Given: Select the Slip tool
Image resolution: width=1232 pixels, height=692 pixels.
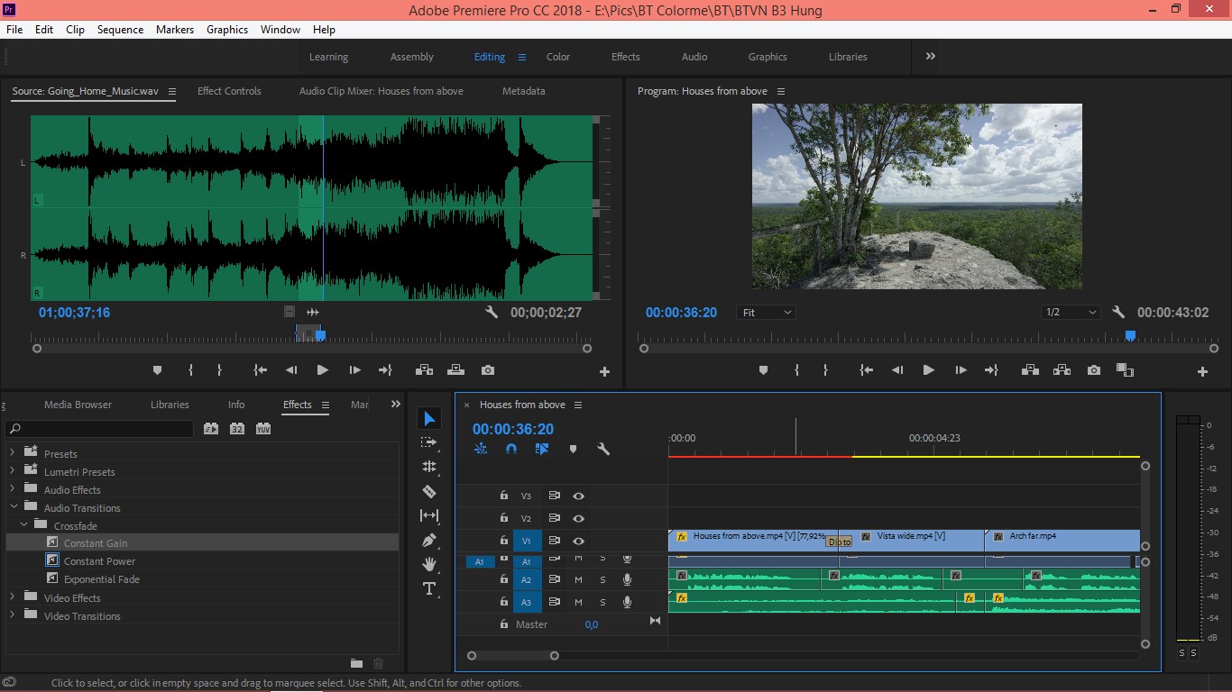Looking at the screenshot, I should click(x=429, y=515).
